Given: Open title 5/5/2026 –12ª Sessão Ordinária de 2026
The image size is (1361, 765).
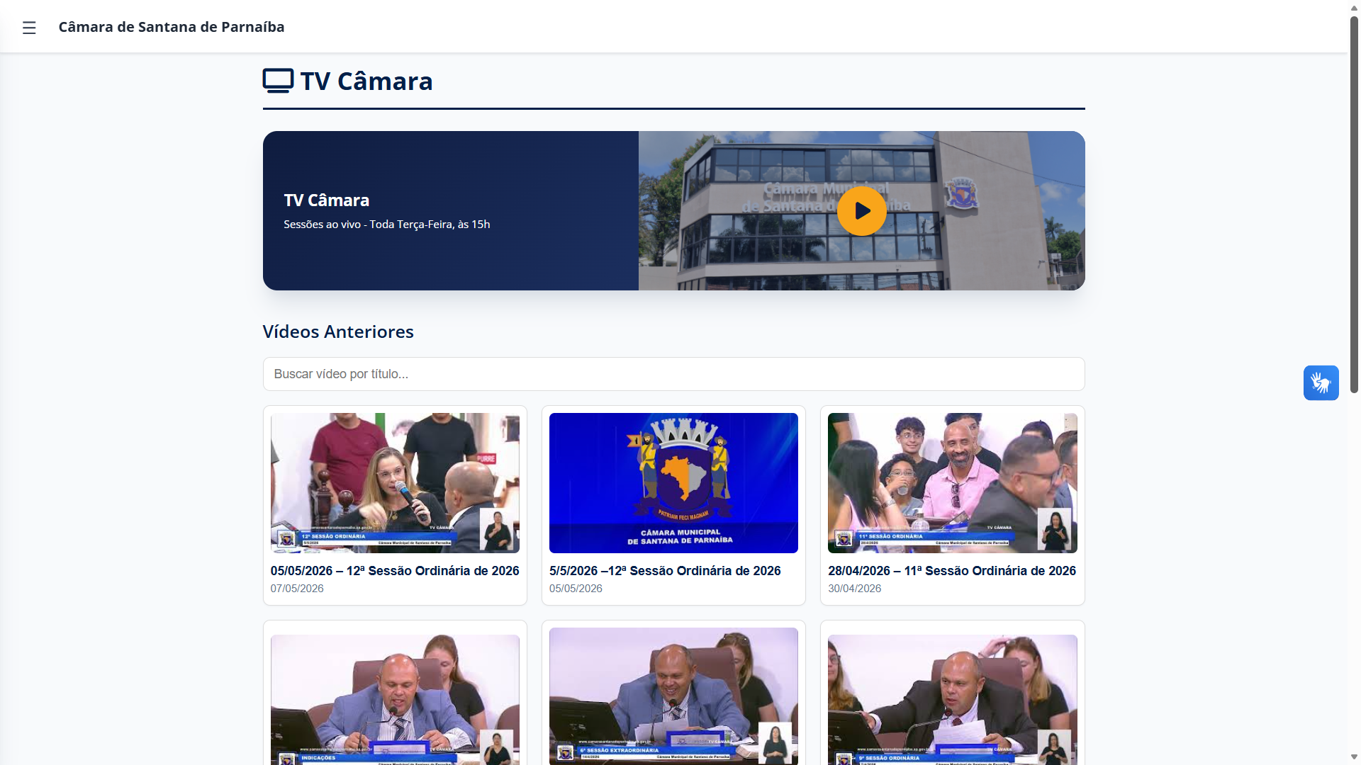Looking at the screenshot, I should pyautogui.click(x=665, y=571).
